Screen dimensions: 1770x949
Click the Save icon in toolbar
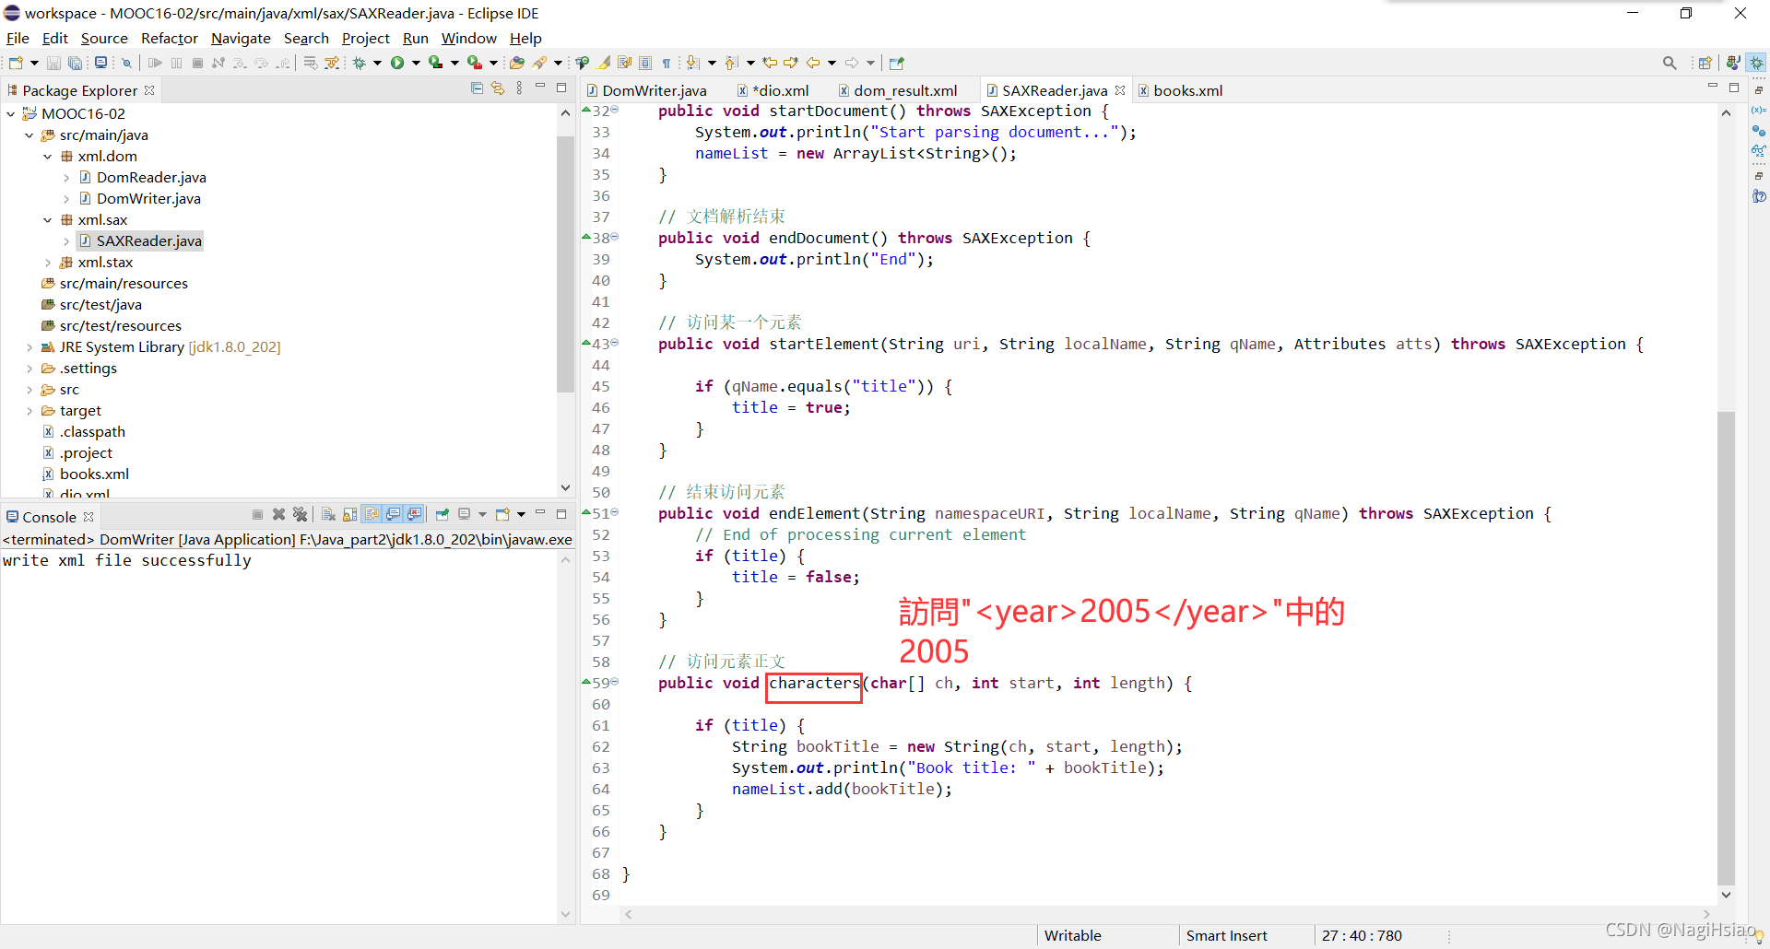coord(53,63)
